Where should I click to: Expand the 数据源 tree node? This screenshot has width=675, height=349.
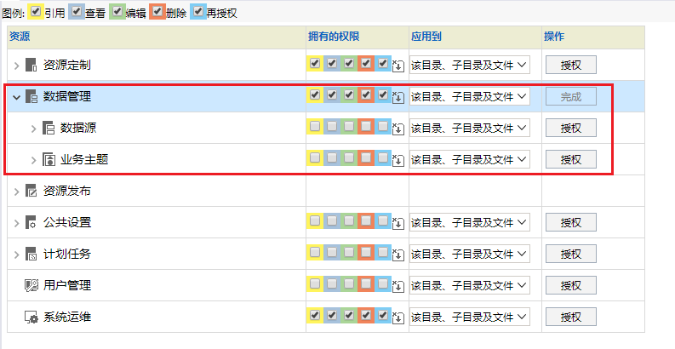click(33, 129)
